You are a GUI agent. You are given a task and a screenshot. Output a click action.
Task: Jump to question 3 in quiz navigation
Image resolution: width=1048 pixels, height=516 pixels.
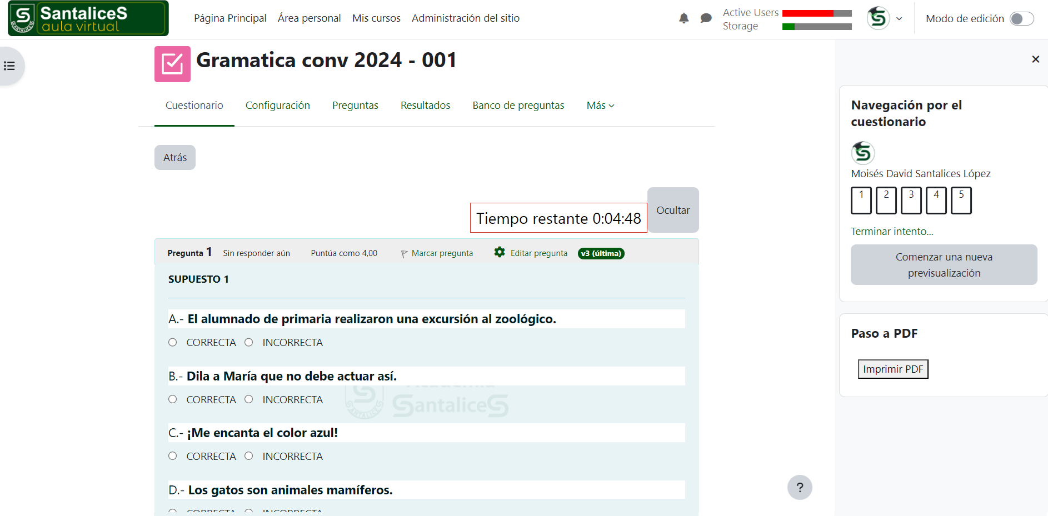pos(911,201)
